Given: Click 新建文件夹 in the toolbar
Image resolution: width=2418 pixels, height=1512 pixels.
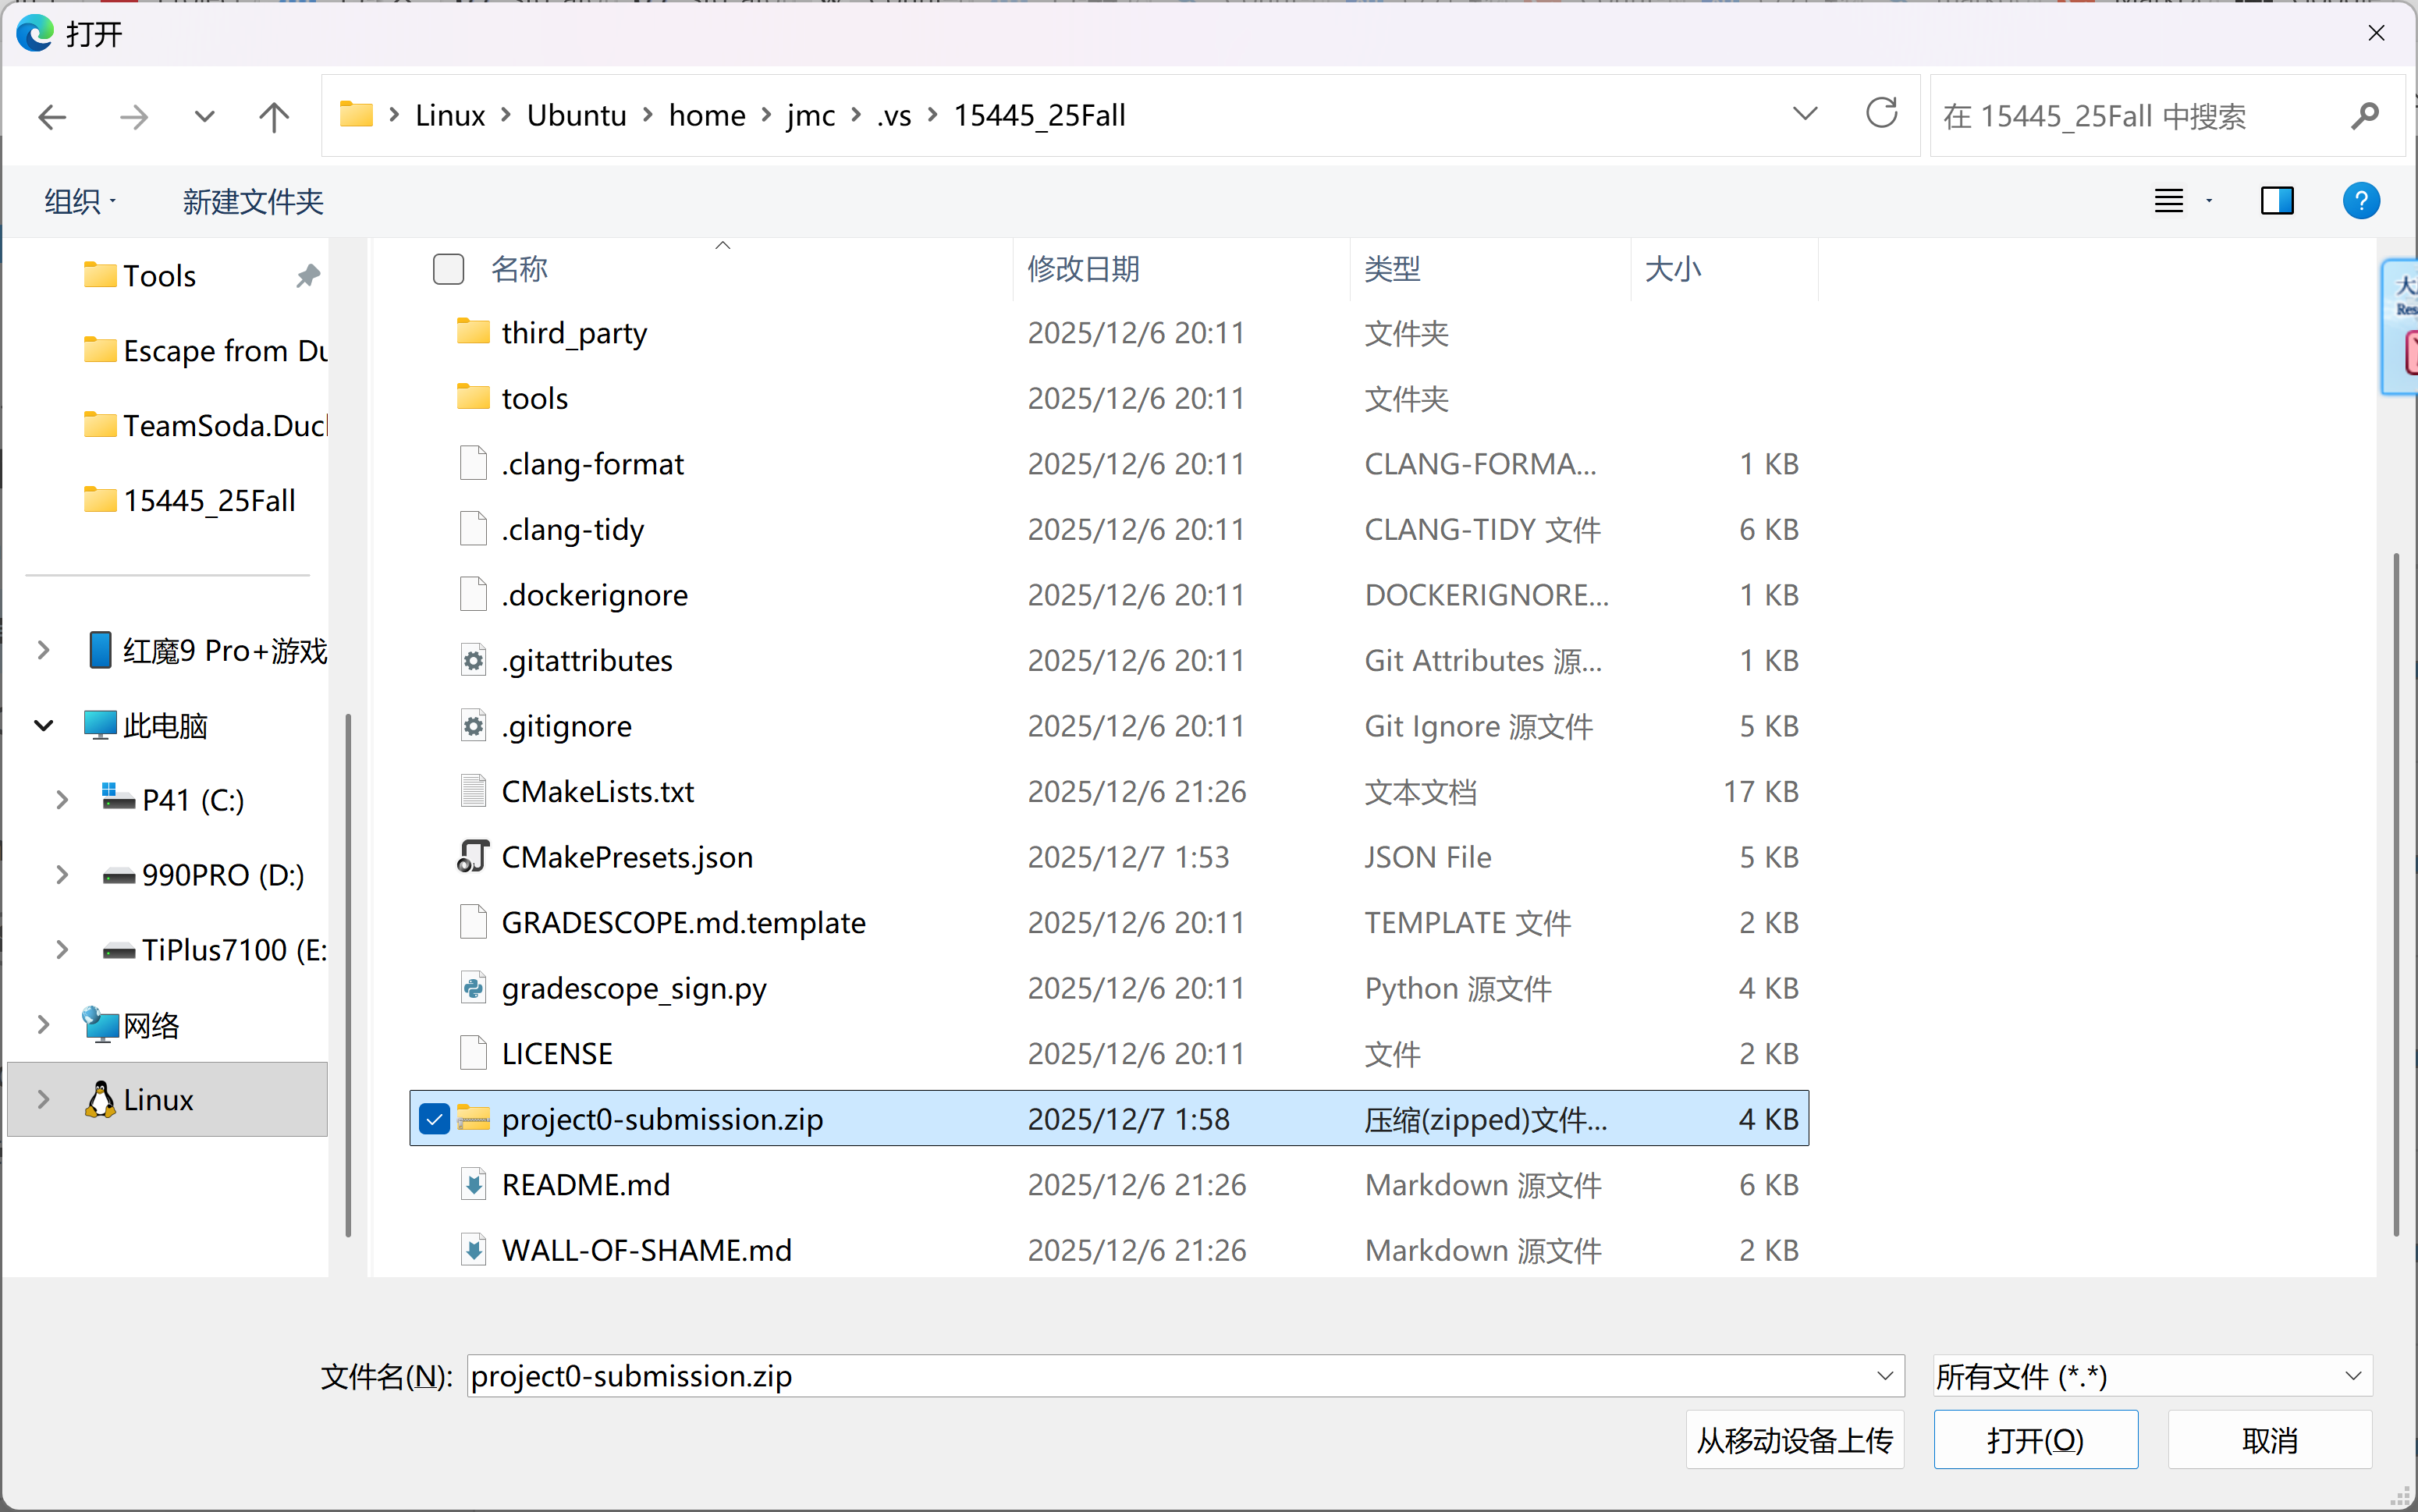Looking at the screenshot, I should (253, 201).
